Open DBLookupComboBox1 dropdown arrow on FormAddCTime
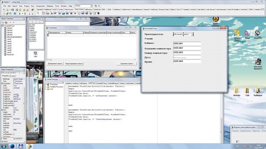266x149 pixels. click(192, 34)
